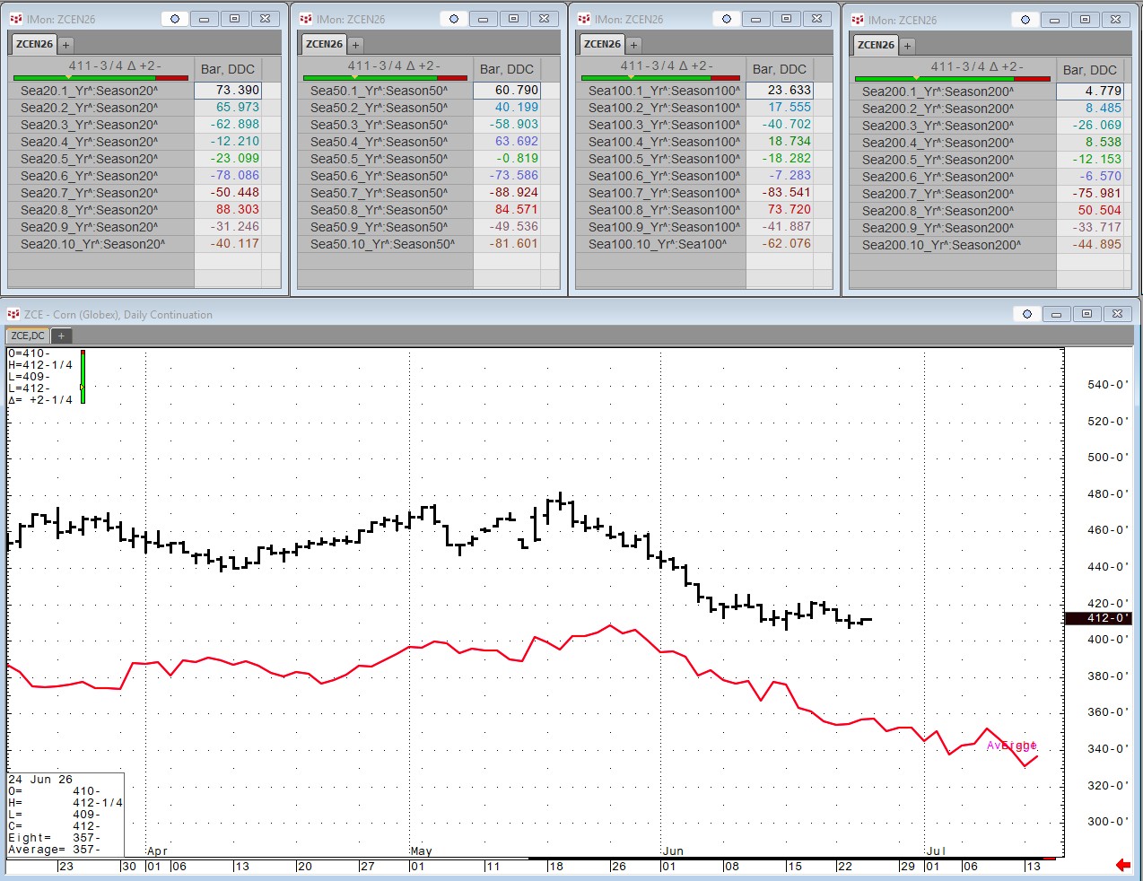Click the May month label on the time axis
Viewport: 1143px width, 881px height.
pos(421,850)
